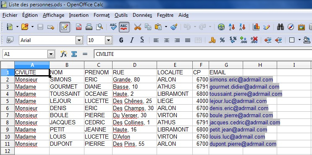Align text right
Screen dimensions: 312x155
[177, 40]
